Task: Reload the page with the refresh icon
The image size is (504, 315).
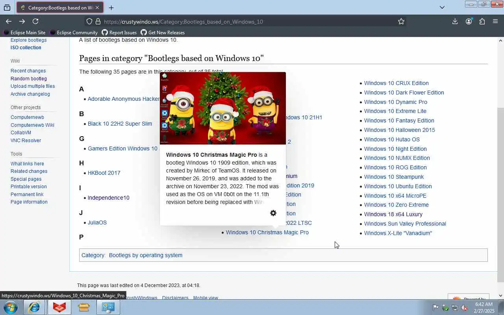Action: 35,21
